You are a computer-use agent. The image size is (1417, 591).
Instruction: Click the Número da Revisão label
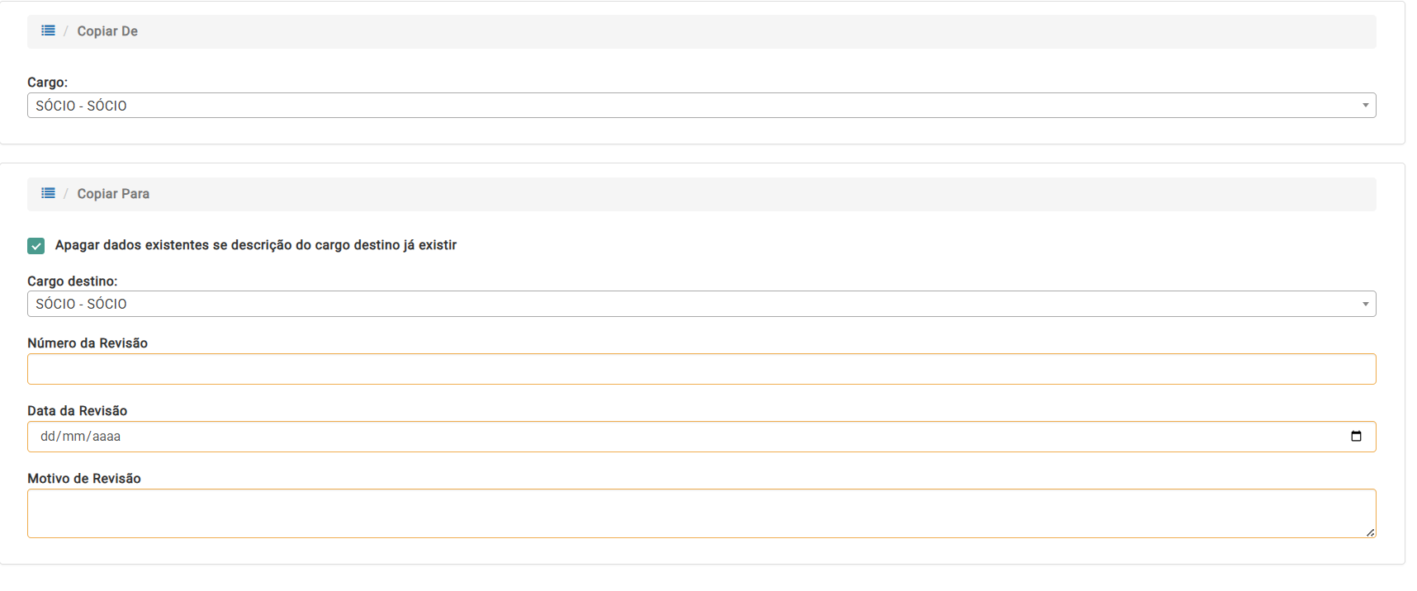[x=88, y=343]
